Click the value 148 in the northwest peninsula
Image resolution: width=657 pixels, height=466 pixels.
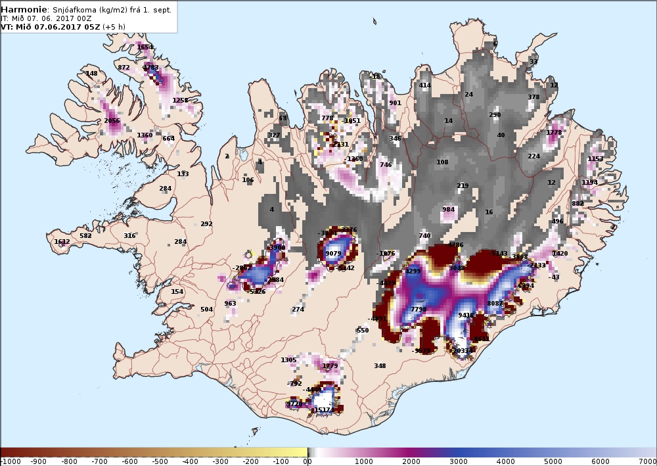[x=92, y=74]
